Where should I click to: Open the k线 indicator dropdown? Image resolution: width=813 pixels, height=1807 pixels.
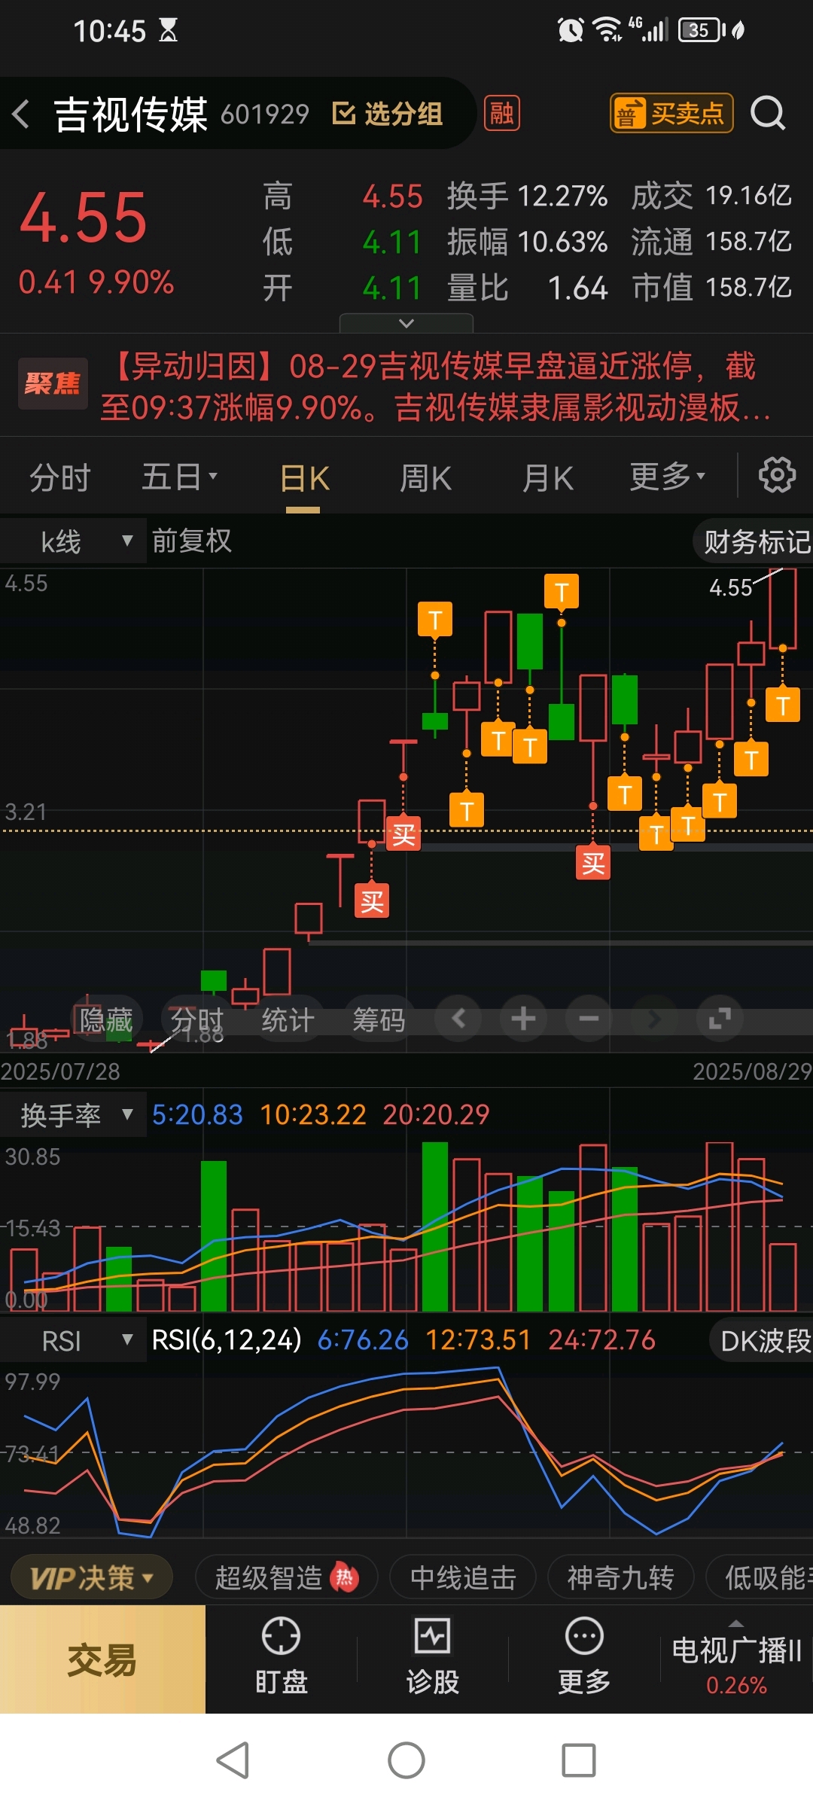(73, 541)
